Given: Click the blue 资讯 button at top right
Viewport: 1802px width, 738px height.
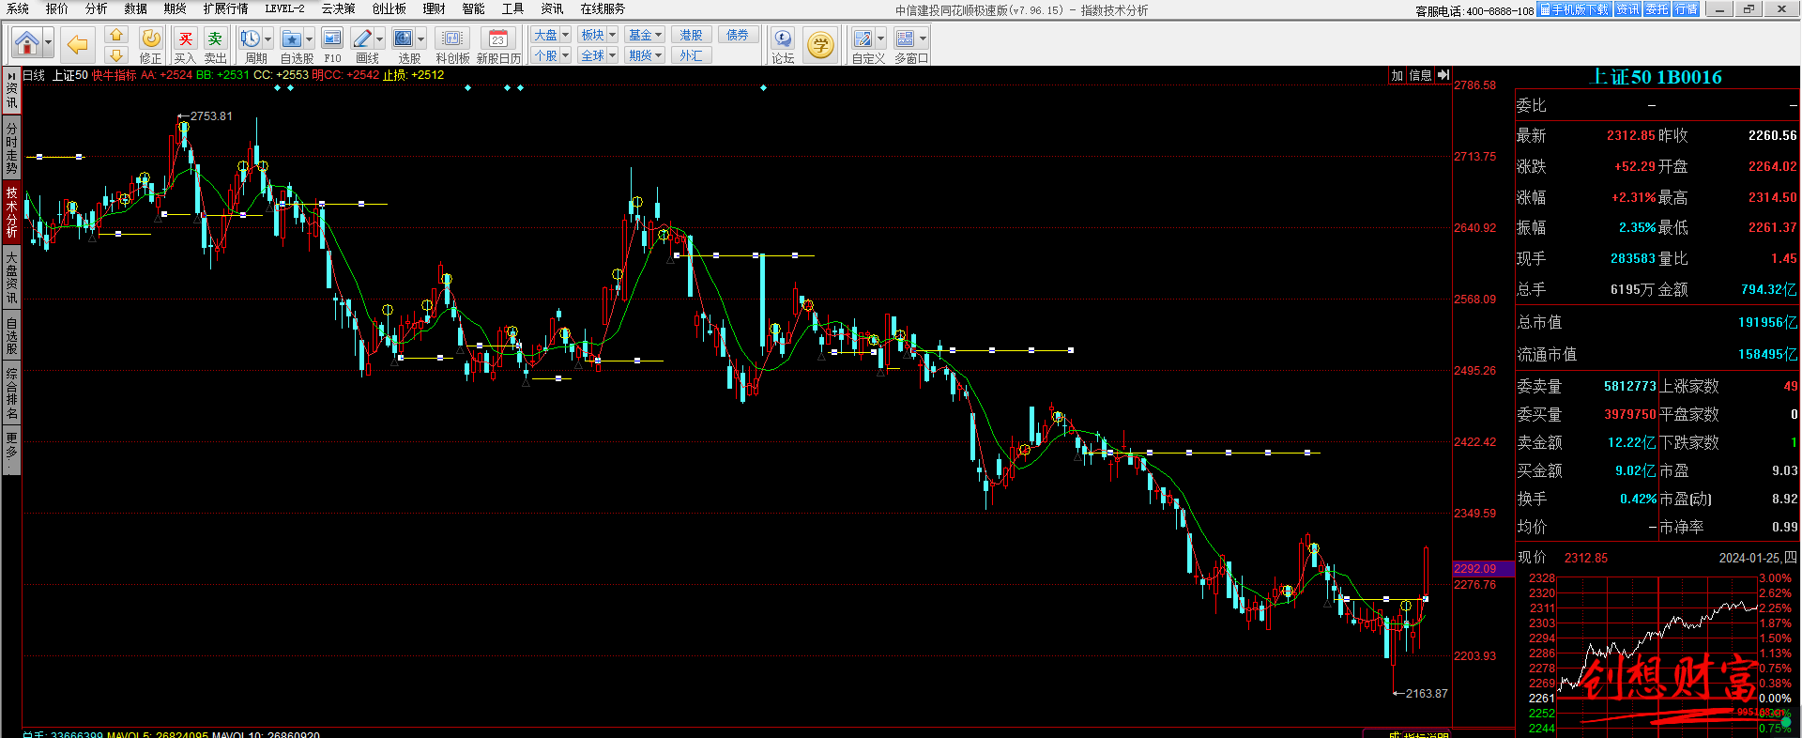Looking at the screenshot, I should 1626,9.
